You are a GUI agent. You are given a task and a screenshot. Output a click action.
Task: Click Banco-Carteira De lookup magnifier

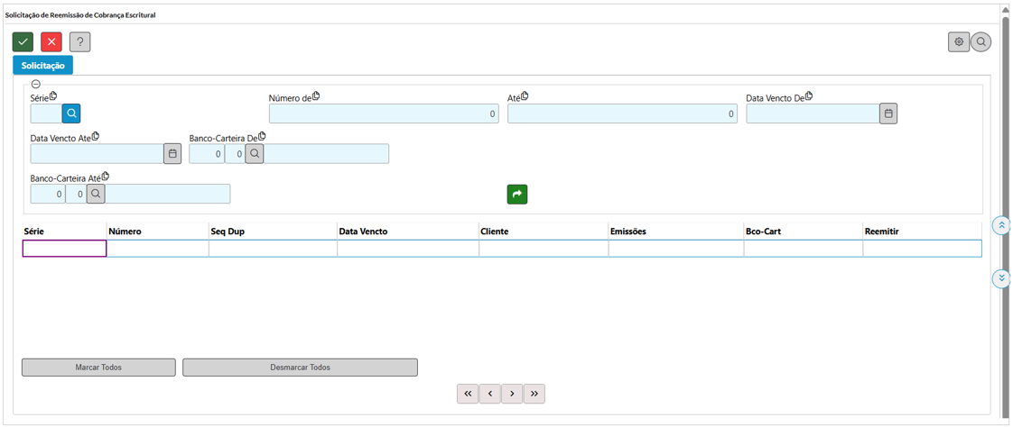[x=255, y=154]
